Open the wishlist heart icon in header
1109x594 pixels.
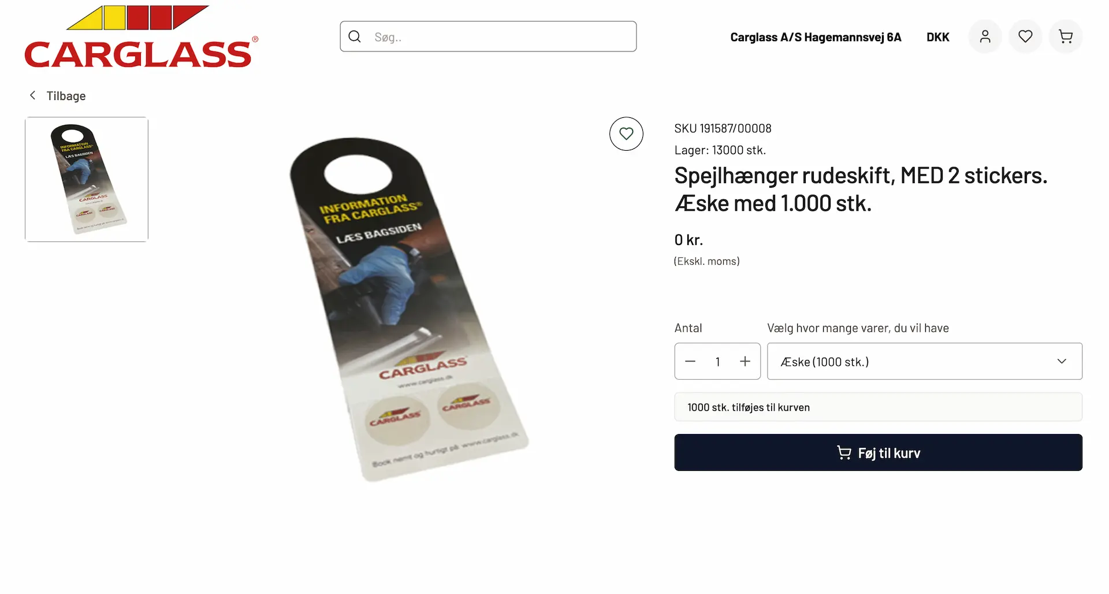tap(1025, 37)
